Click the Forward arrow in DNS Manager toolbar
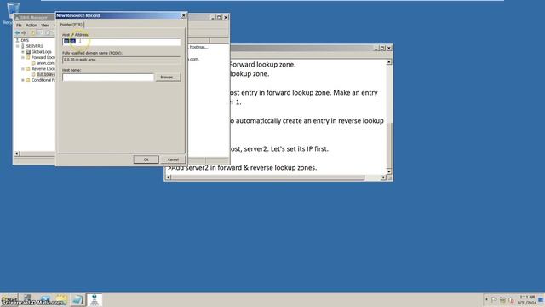 [x=24, y=32]
